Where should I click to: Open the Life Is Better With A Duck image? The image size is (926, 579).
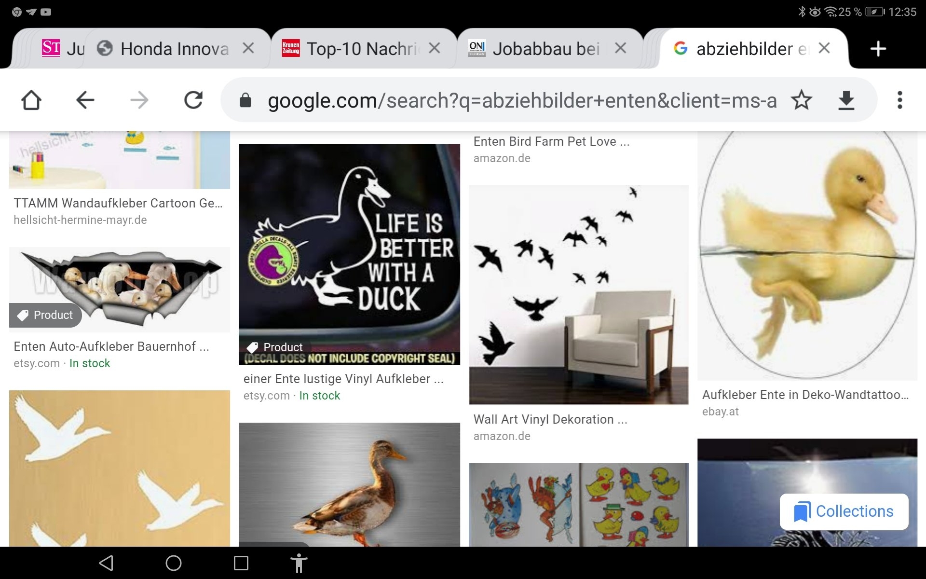click(349, 254)
